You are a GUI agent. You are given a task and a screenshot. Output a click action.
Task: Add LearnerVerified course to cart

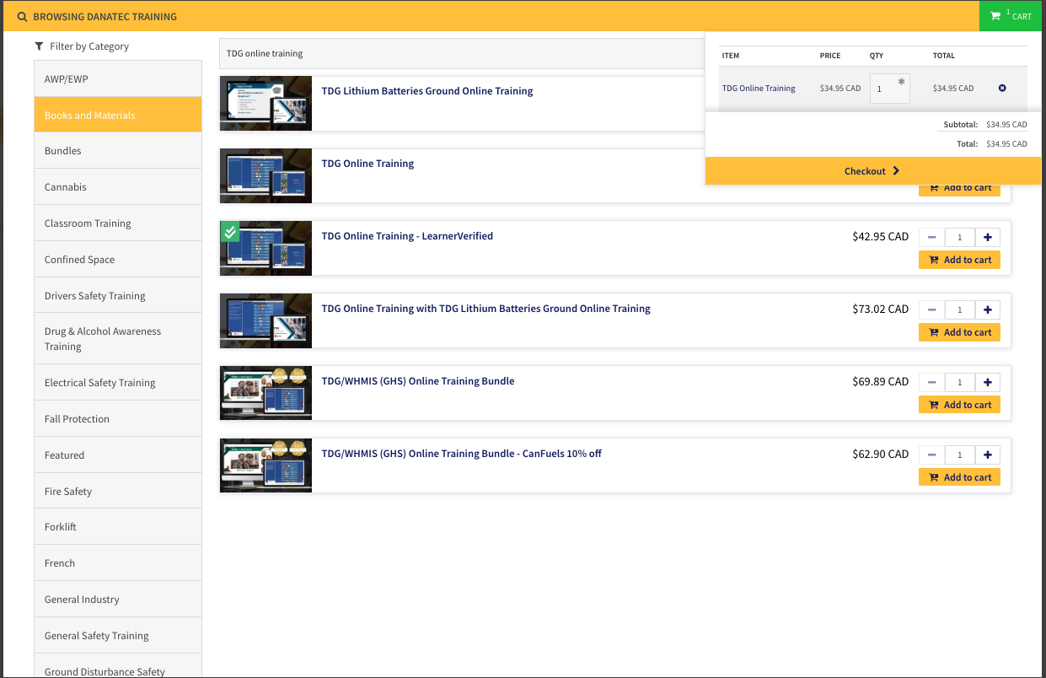pos(959,260)
